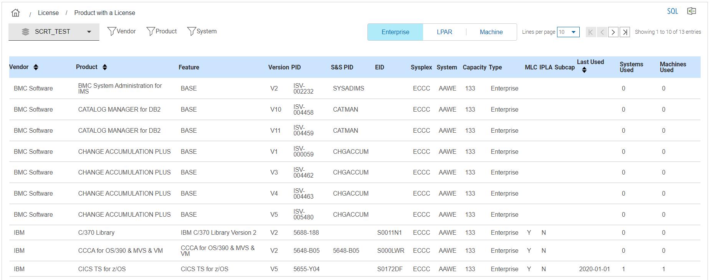
Task: Select the CICS TS for z/OS row
Action: click(102, 269)
